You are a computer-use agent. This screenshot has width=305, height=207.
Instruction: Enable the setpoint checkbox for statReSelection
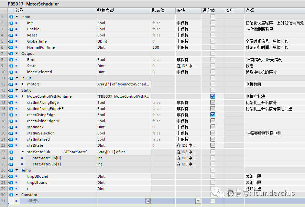[x=212, y=133]
